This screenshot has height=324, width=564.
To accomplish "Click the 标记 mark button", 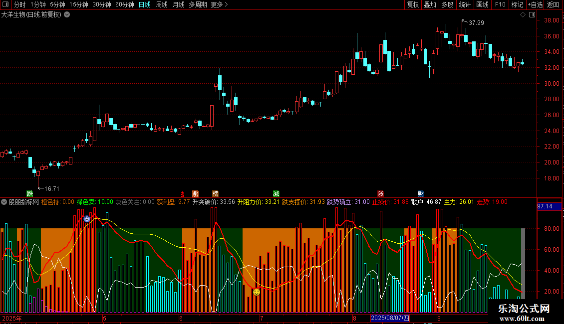I will point(517,4).
